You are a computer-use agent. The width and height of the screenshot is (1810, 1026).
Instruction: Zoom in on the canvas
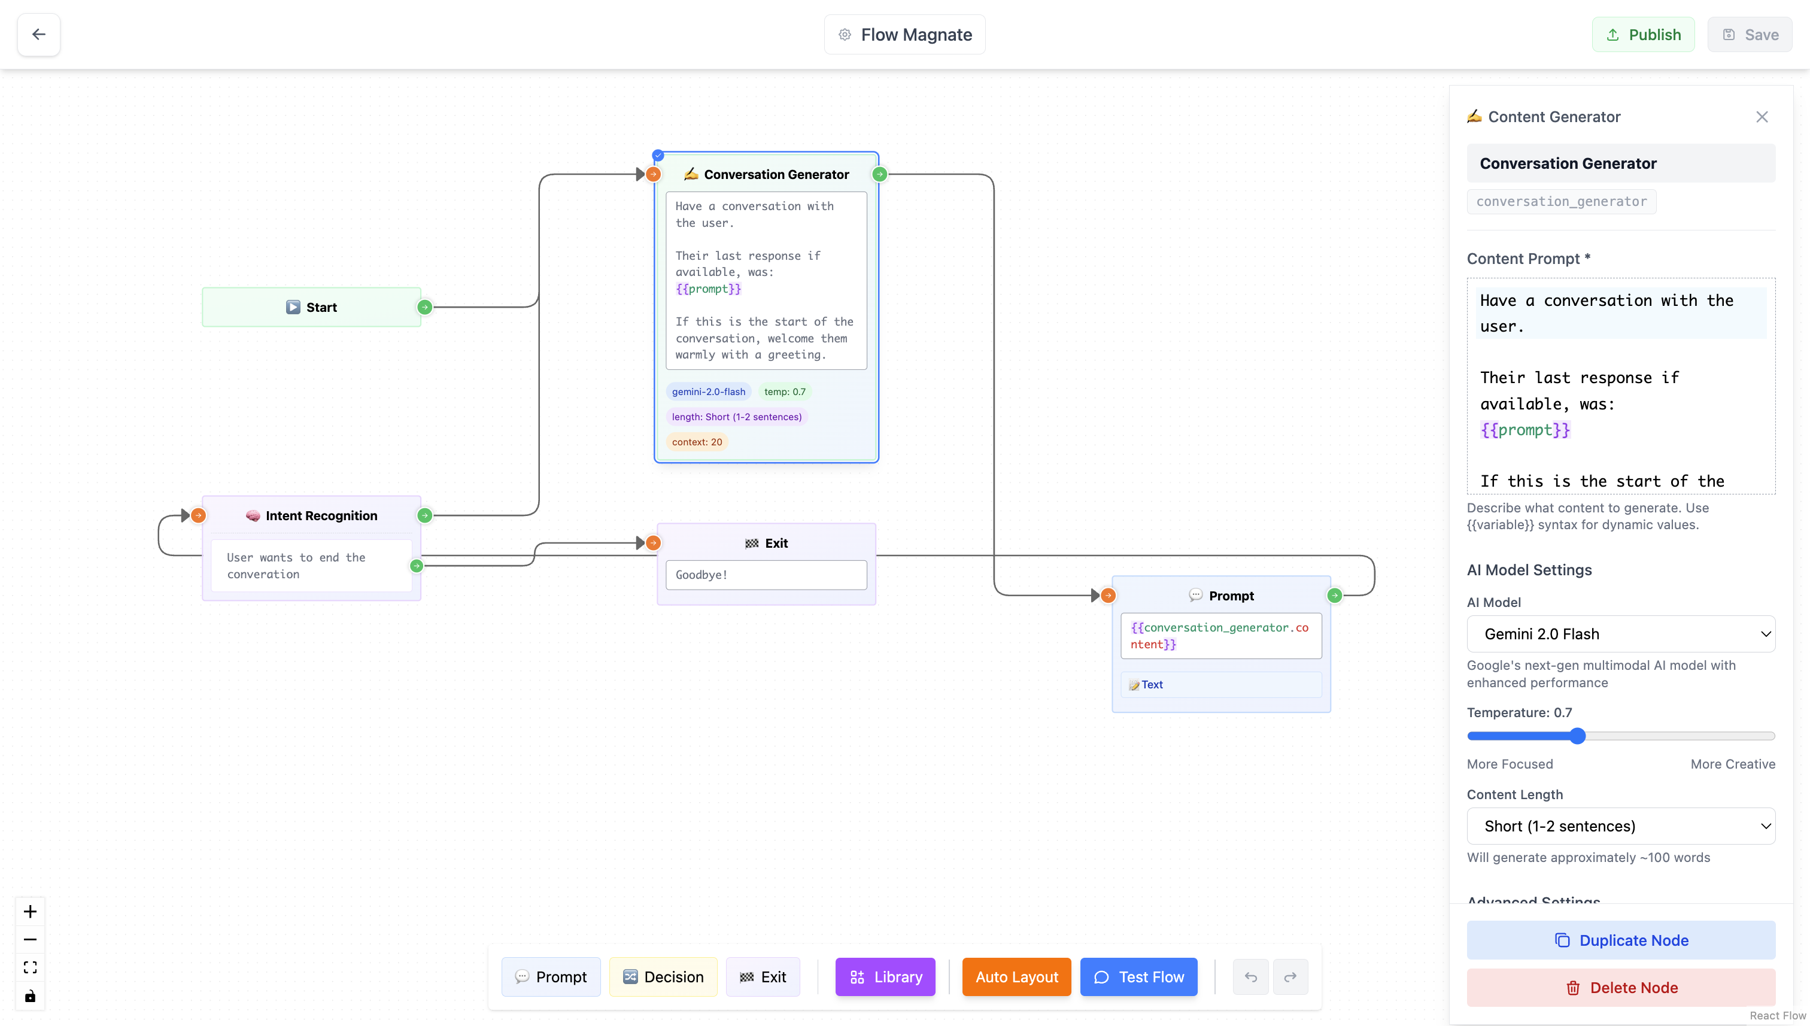[29, 912]
